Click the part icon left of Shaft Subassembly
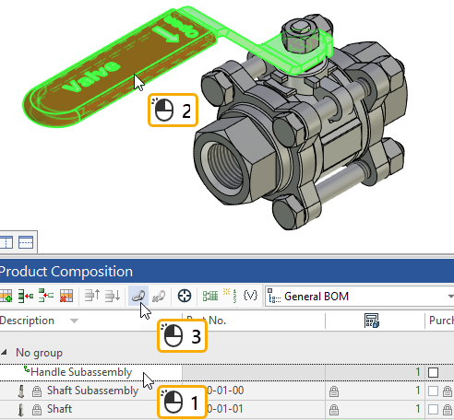The height and width of the screenshot is (420, 454). (21, 391)
